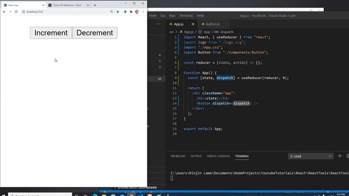This screenshot has width=349, height=196.
Task: Open the View menu in VS Code
Action: click(x=153, y=16)
